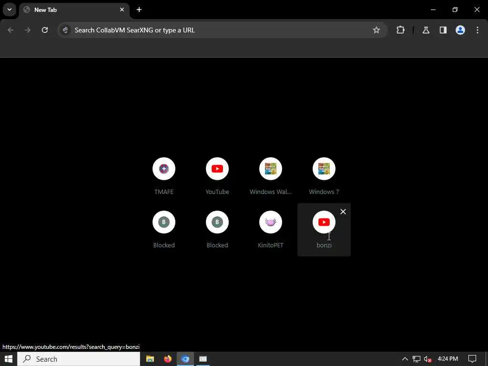Open the clock showing 4:24 PM
The height and width of the screenshot is (366, 488).
447,359
